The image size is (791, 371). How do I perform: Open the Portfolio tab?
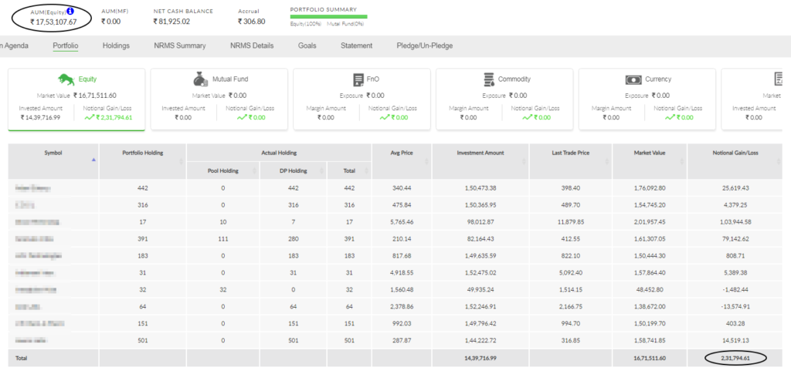coord(66,46)
